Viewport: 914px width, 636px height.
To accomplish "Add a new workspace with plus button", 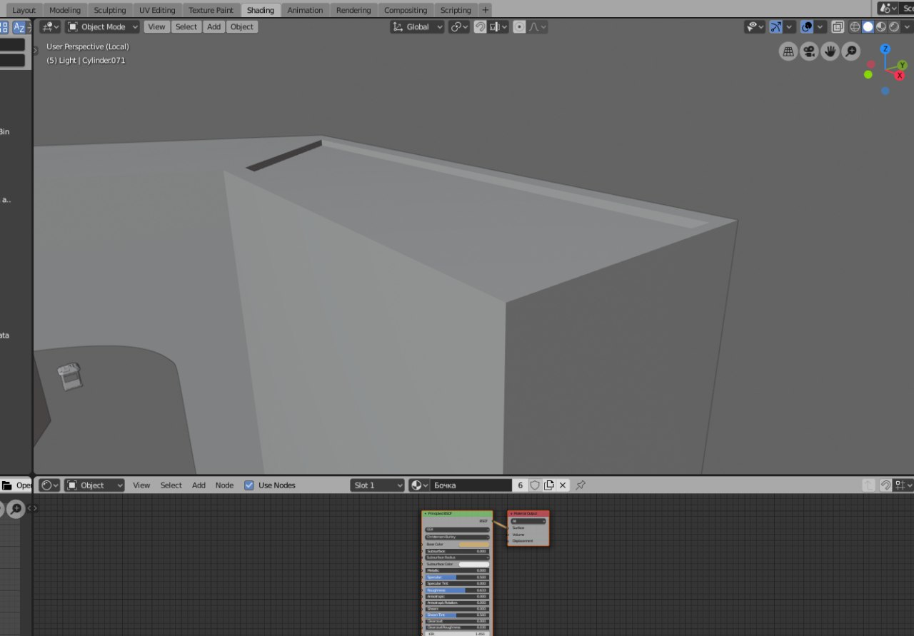I will pos(486,10).
